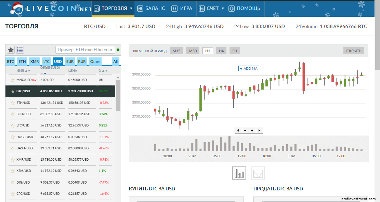Zoom in chart with plus button

[252, 130]
